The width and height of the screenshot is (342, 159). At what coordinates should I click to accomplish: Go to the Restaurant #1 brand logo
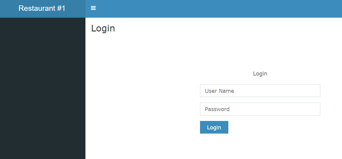42,8
